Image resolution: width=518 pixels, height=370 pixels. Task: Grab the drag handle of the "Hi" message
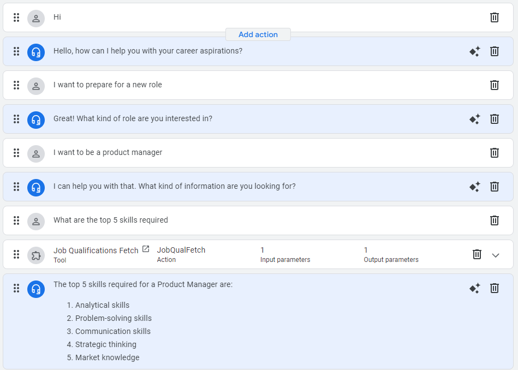(16, 17)
